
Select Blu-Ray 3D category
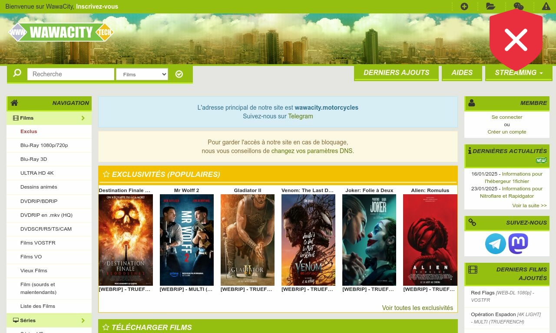[34, 159]
